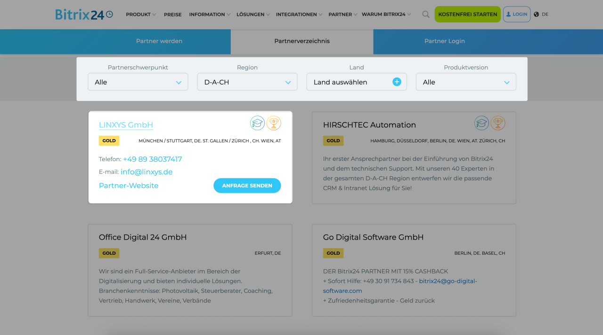This screenshot has height=335, width=603.
Task: Open Go Digital Software GmbH title
Action: tap(373, 237)
